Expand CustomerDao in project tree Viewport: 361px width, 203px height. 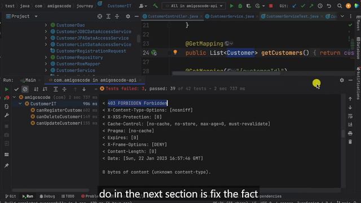(x=46, y=25)
